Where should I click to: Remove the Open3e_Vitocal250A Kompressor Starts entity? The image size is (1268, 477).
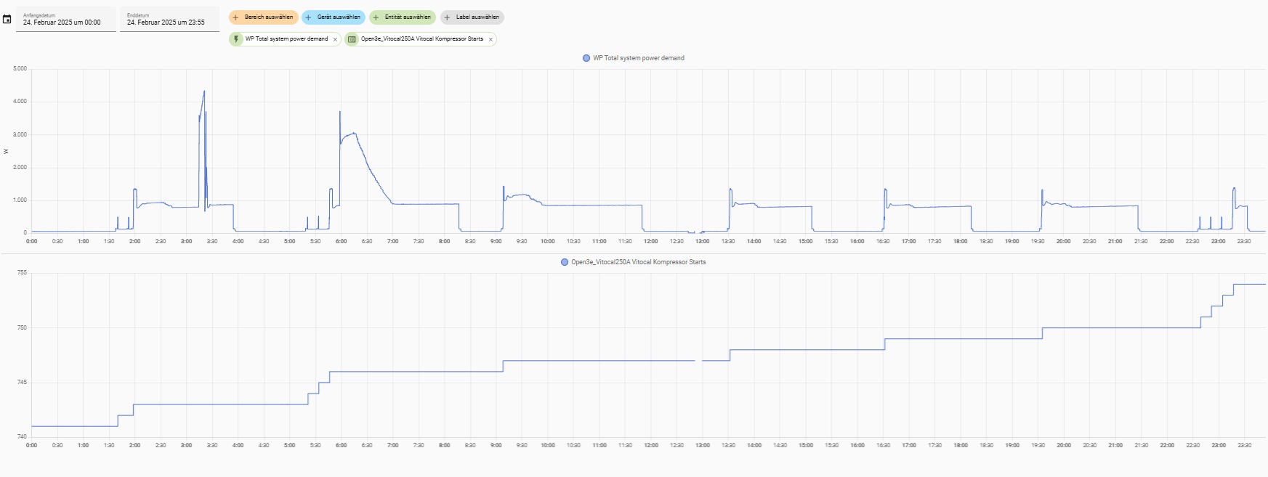[x=490, y=39]
